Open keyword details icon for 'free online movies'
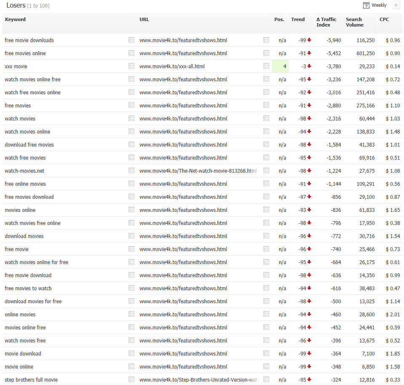 [131, 184]
